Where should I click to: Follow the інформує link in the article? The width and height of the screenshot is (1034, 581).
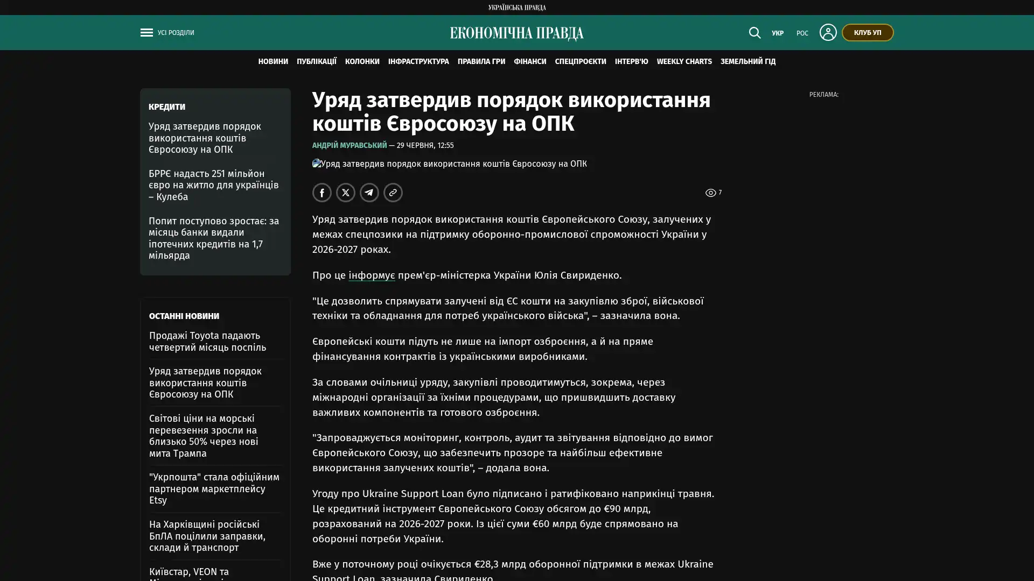(372, 275)
